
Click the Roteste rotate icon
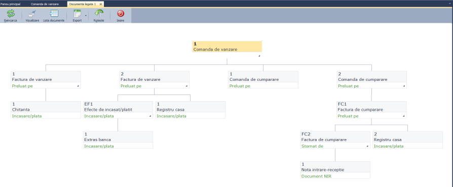(x=99, y=14)
